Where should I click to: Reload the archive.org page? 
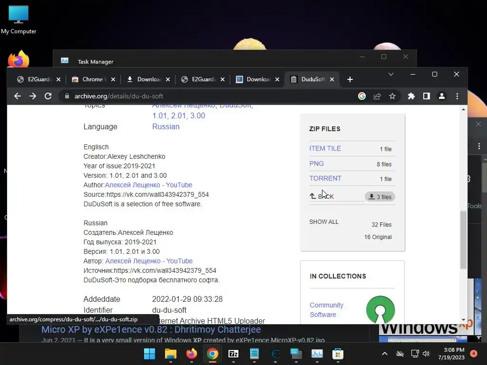point(48,96)
